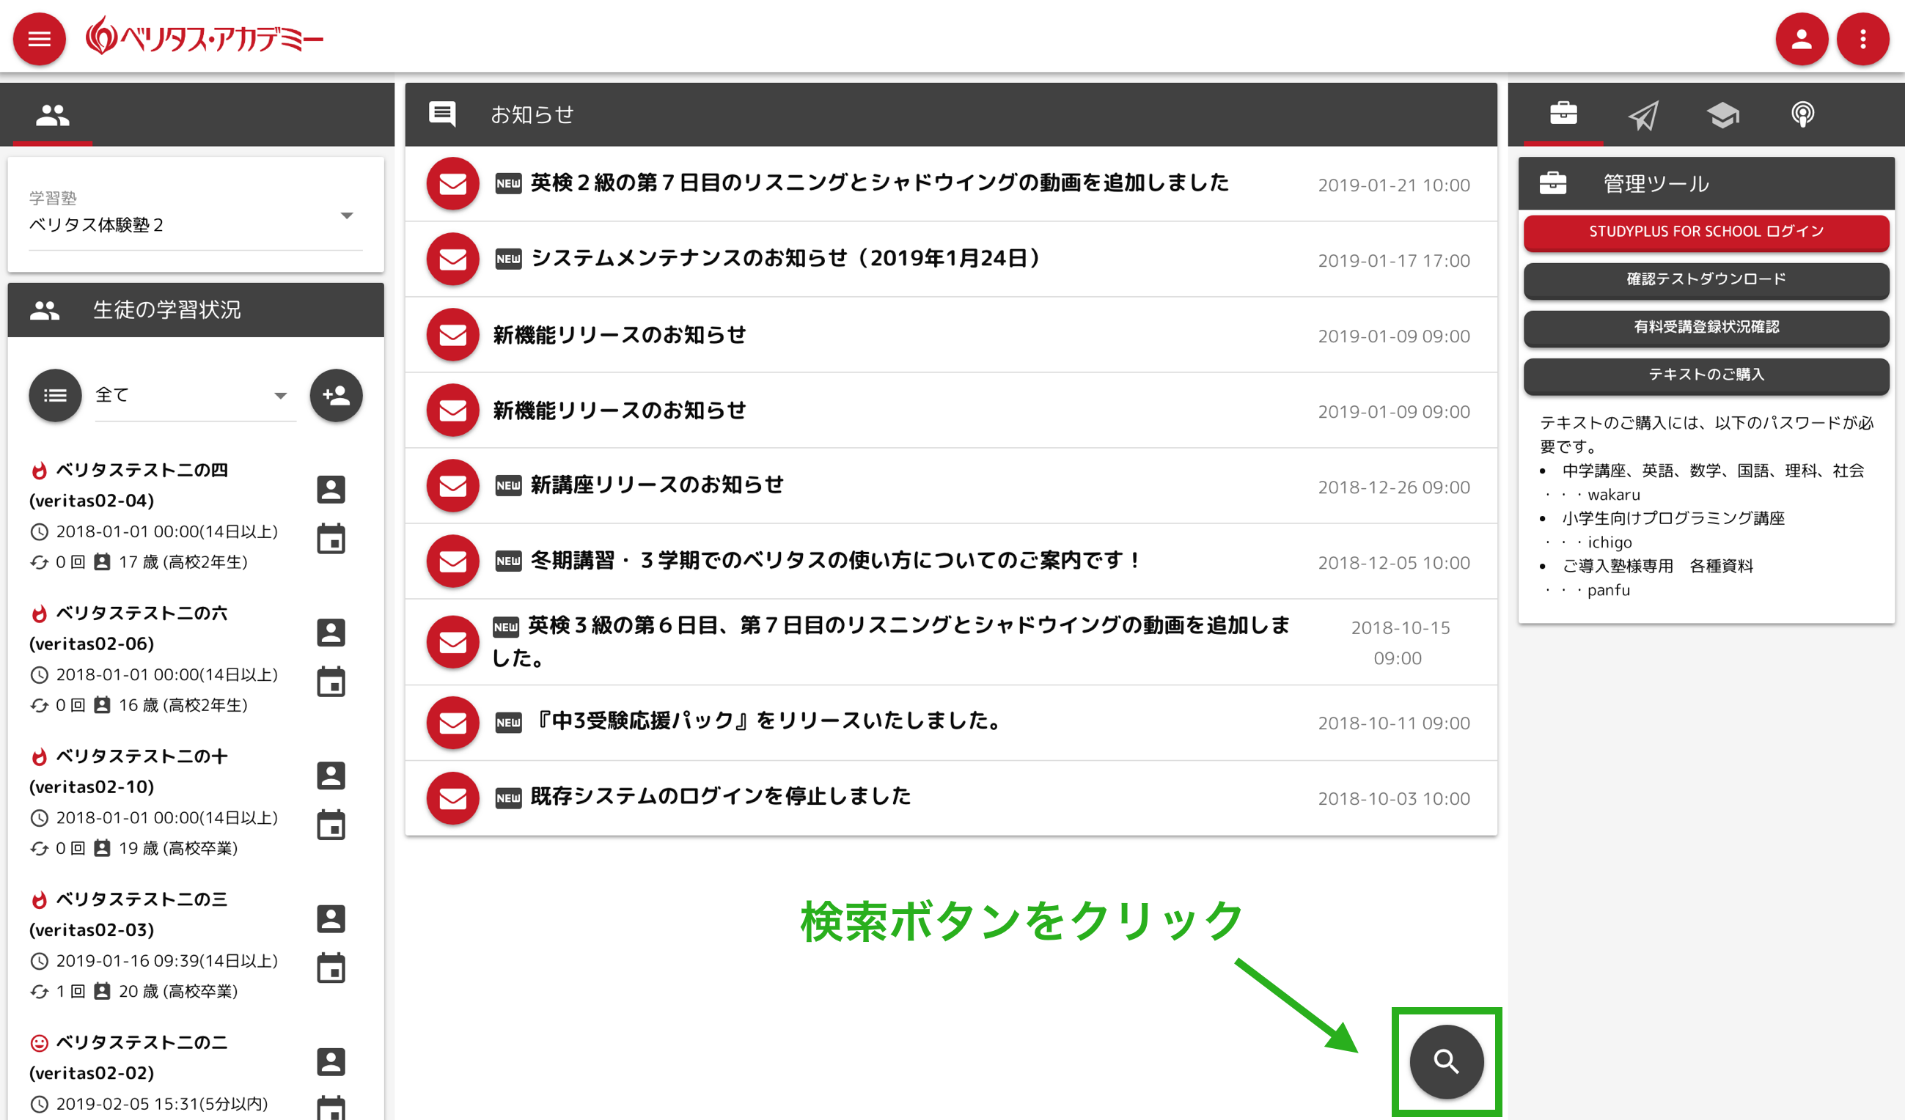
Task: Select the briefcase management tools tab
Action: tap(1563, 114)
